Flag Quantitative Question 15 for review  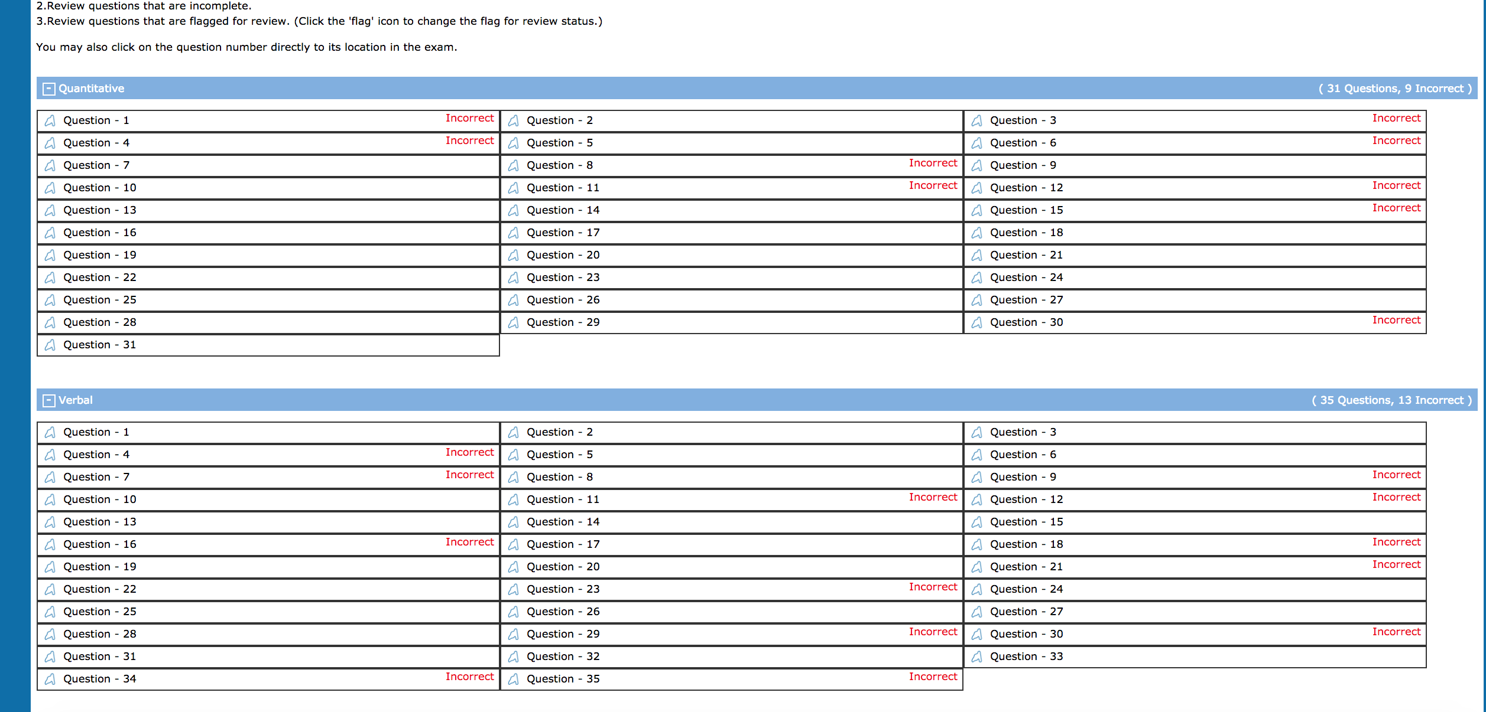pyautogui.click(x=977, y=211)
